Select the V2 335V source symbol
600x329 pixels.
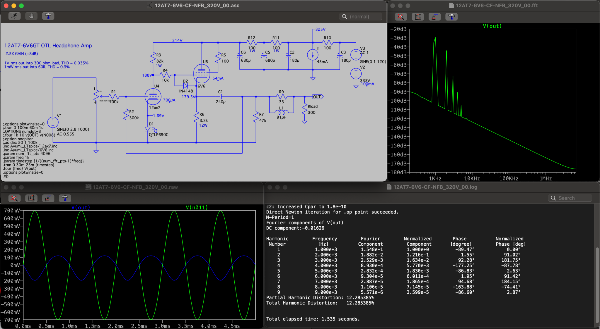click(356, 73)
